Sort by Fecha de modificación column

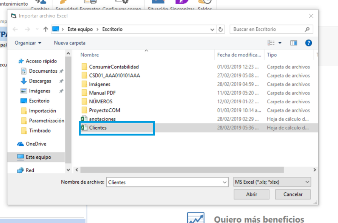(x=239, y=55)
